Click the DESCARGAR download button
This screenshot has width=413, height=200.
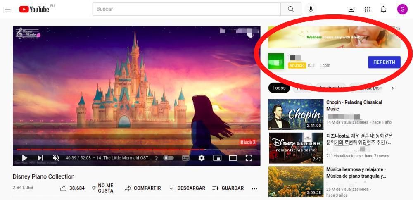[x=187, y=188]
